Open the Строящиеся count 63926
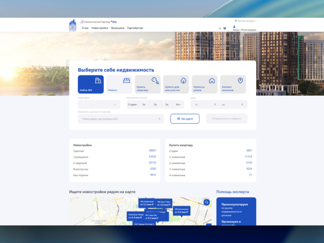 coord(153,157)
